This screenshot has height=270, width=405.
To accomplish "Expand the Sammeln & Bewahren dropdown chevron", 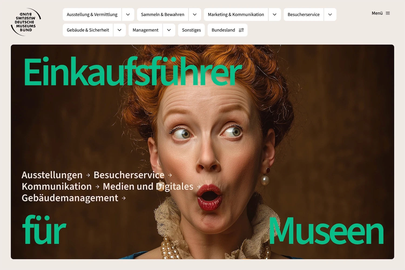I will [195, 14].
